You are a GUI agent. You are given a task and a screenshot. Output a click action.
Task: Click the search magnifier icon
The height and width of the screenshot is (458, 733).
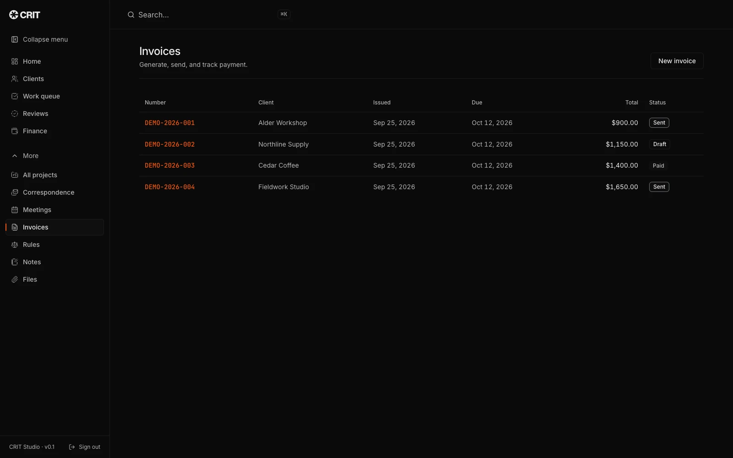131,15
